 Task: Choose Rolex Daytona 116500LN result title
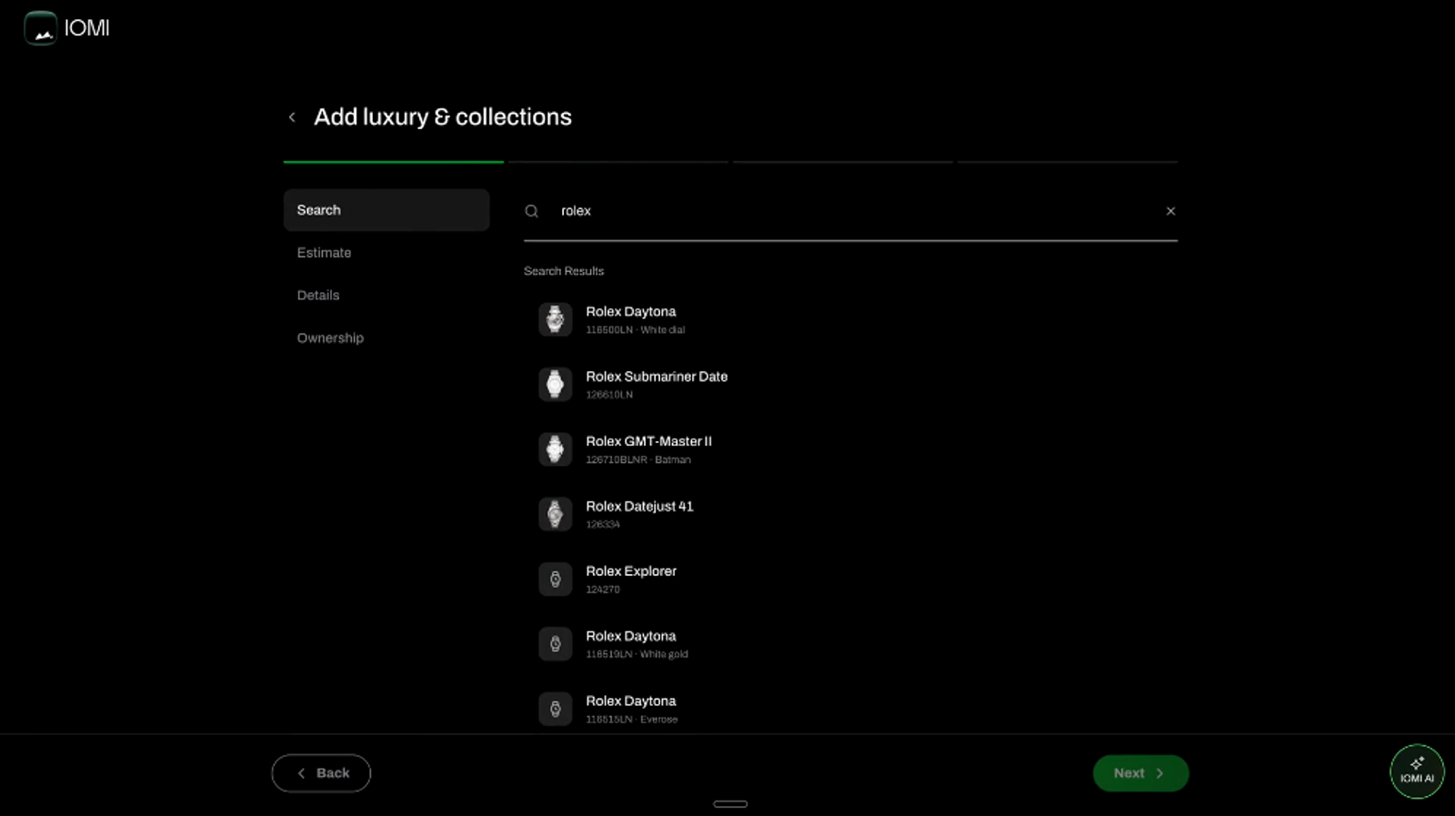tap(631, 312)
